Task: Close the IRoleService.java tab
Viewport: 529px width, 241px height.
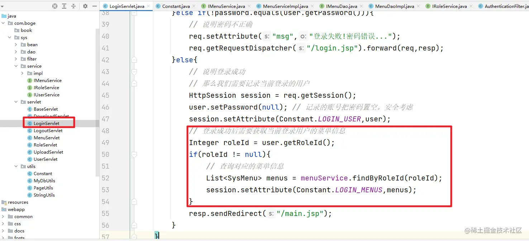Action: click(471, 6)
